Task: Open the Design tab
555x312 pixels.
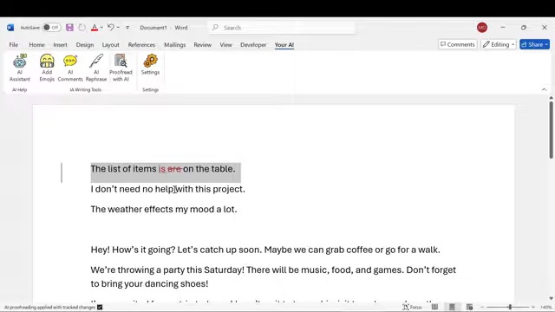Action: point(85,45)
